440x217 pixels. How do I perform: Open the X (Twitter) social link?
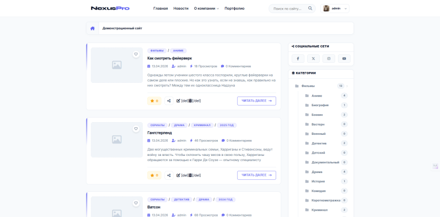tap(313, 59)
